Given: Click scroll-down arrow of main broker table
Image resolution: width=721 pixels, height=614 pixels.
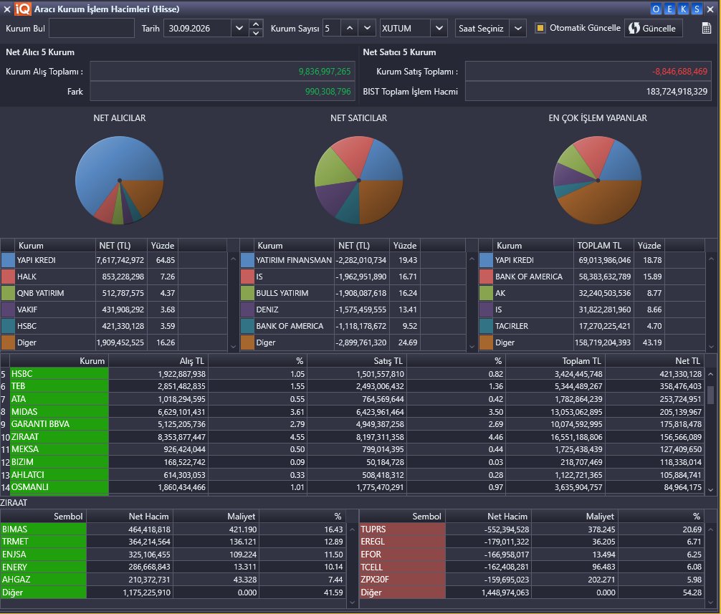Looking at the screenshot, I should pos(710,490).
